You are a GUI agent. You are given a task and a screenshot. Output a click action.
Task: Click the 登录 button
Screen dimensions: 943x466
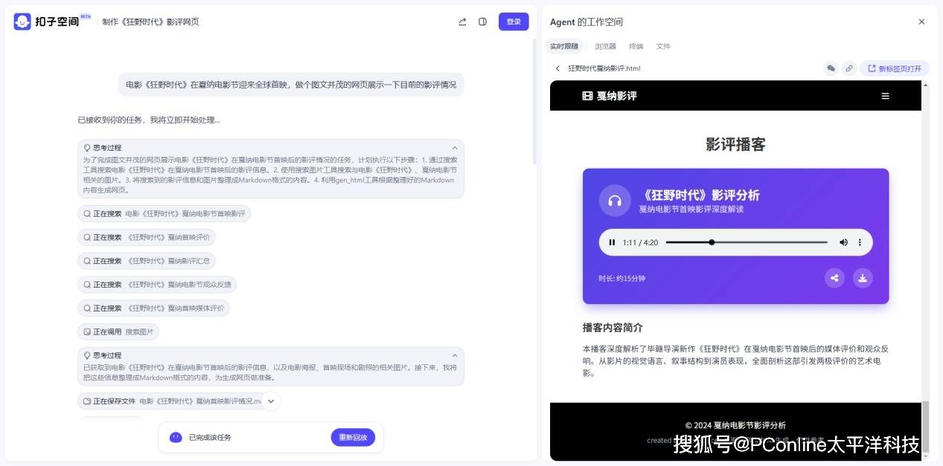click(x=514, y=22)
